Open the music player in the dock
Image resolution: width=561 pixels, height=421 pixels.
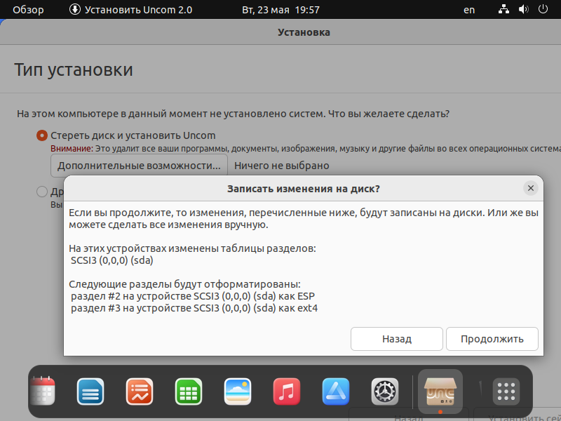pos(287,392)
